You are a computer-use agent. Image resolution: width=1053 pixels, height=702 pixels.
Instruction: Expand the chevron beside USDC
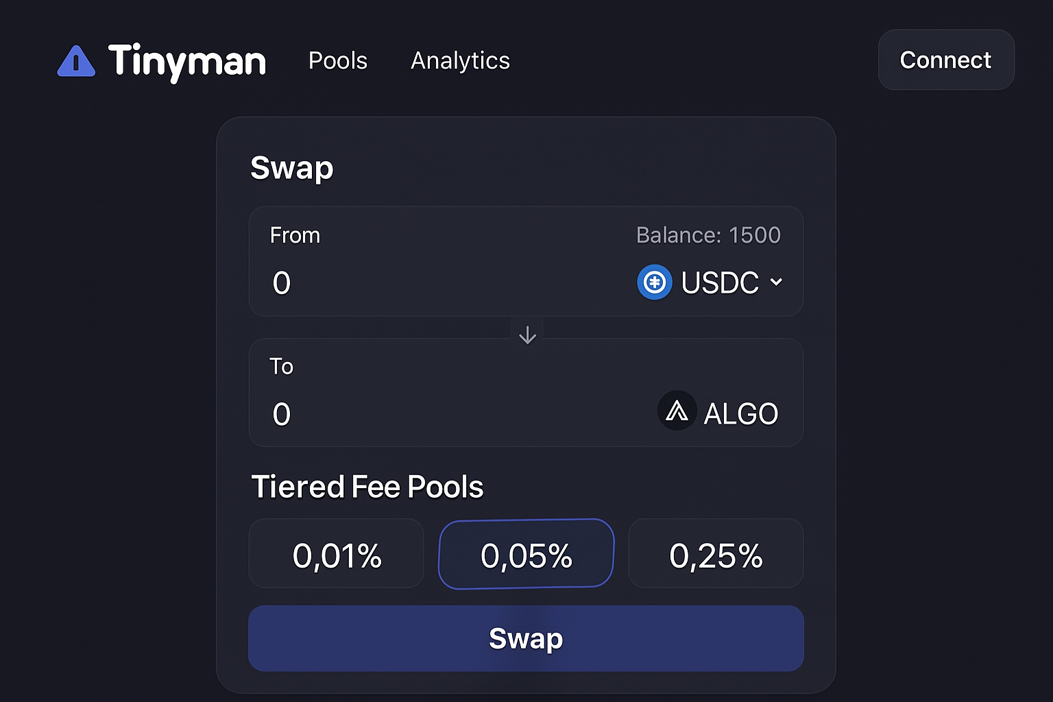775,282
